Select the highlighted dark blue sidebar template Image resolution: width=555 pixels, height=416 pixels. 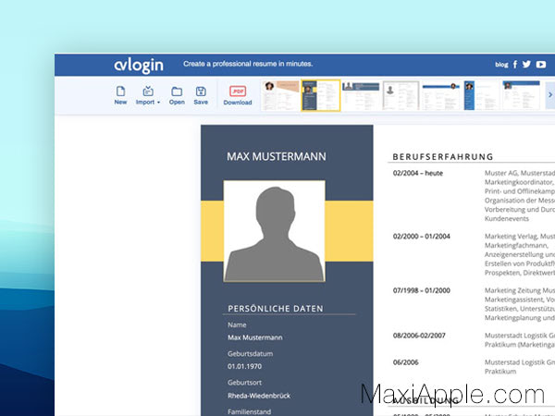point(321,95)
